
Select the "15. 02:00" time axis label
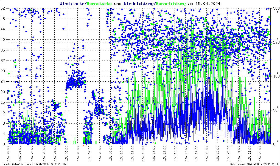[32, 153]
